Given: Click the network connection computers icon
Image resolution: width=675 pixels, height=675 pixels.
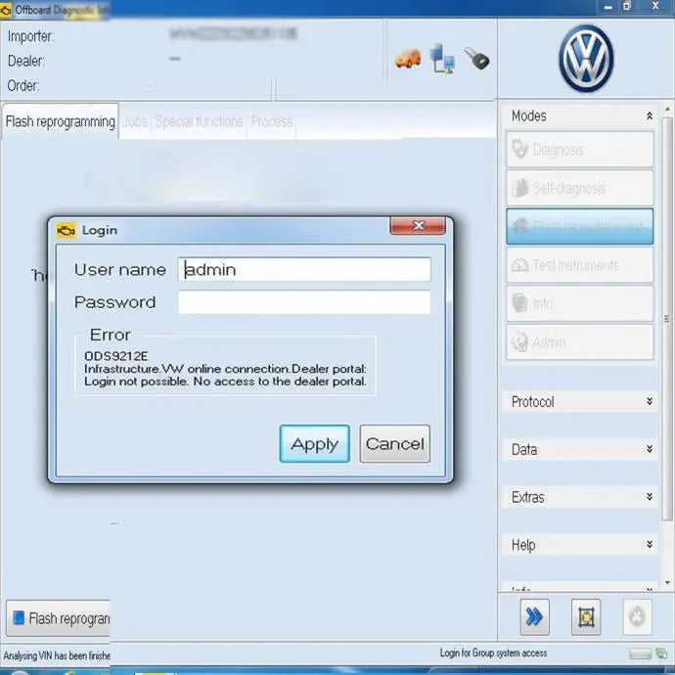Looking at the screenshot, I should tap(442, 59).
